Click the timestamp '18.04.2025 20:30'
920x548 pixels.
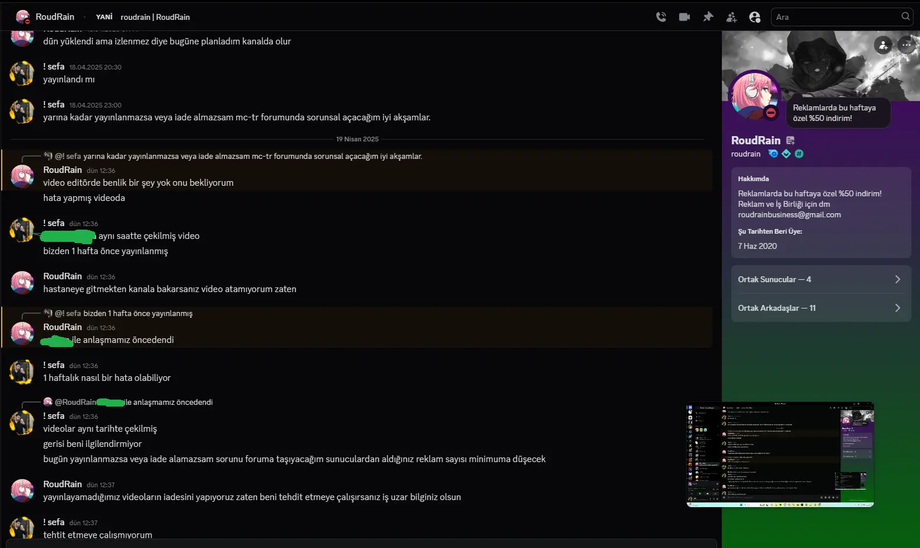95,67
